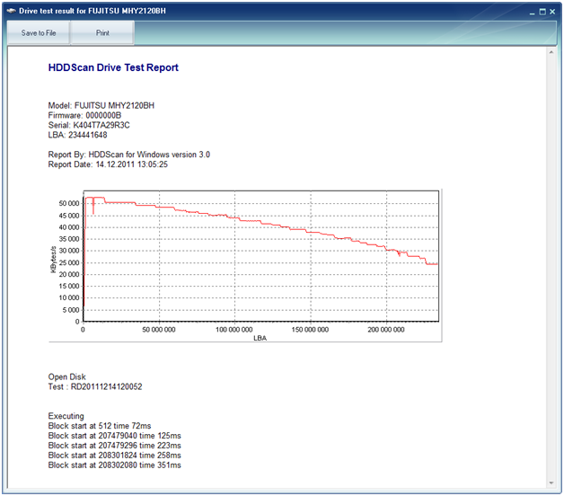
Task: Click the Block start at 208302080 line
Action: point(114,465)
